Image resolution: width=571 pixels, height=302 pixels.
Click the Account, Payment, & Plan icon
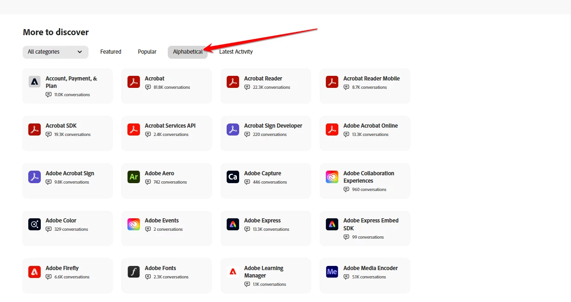click(34, 82)
